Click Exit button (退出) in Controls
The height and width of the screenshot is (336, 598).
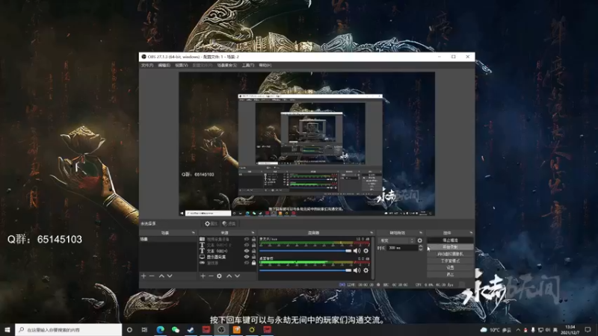tap(450, 274)
